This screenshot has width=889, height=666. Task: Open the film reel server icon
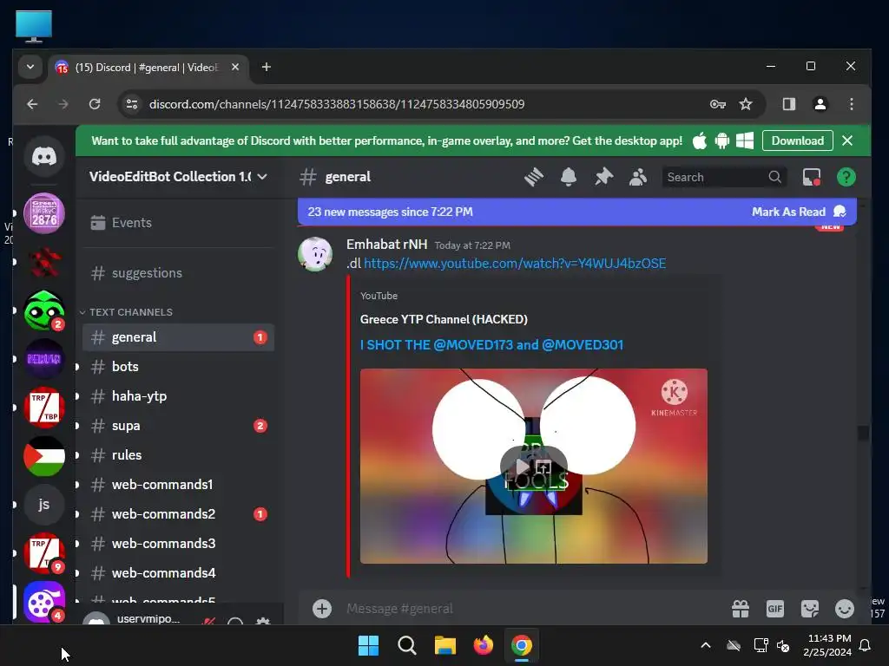pos(43,602)
